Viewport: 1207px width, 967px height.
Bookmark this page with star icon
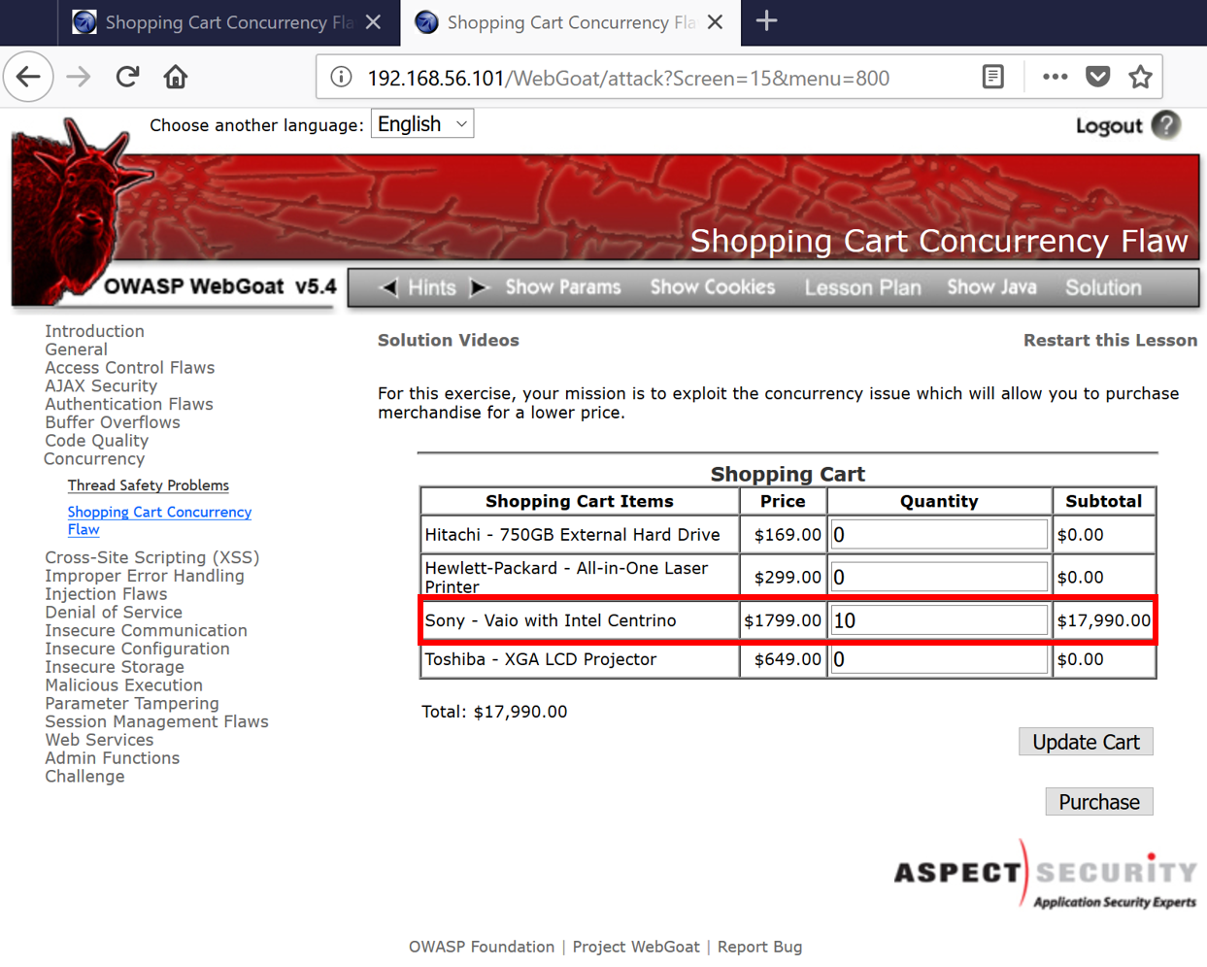(x=1140, y=77)
